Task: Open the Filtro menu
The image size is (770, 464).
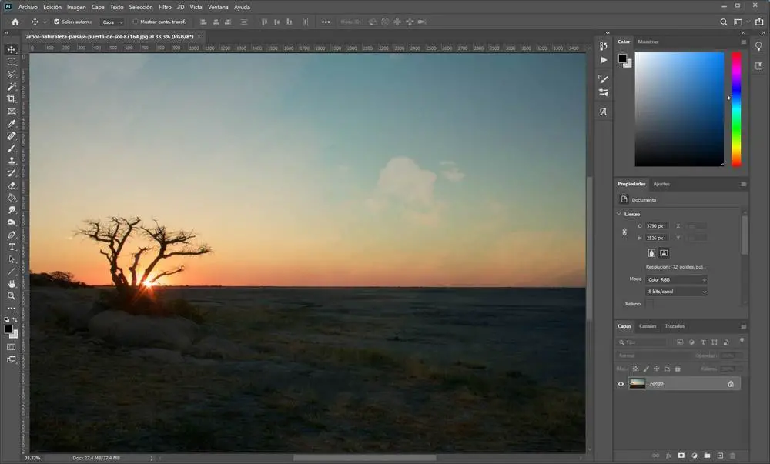Action: pos(165,7)
